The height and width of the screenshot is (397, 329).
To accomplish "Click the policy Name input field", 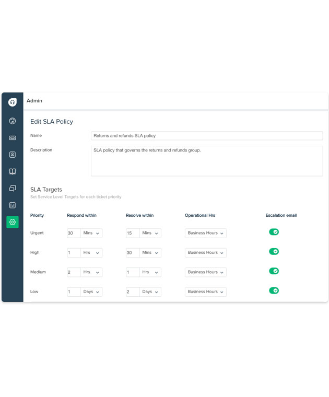I will [207, 136].
